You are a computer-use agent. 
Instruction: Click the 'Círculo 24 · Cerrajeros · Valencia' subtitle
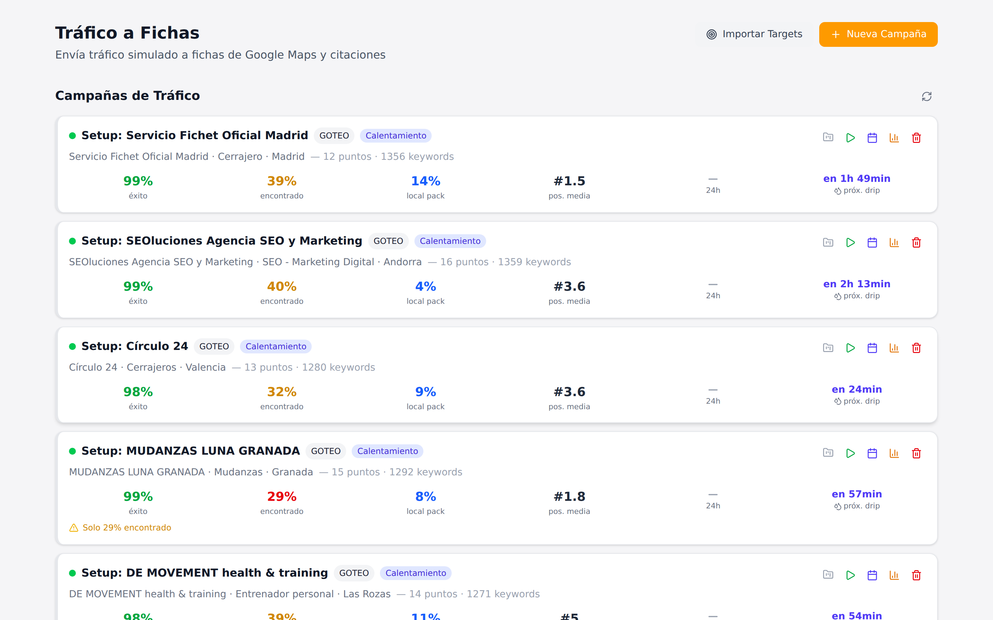[x=147, y=368]
